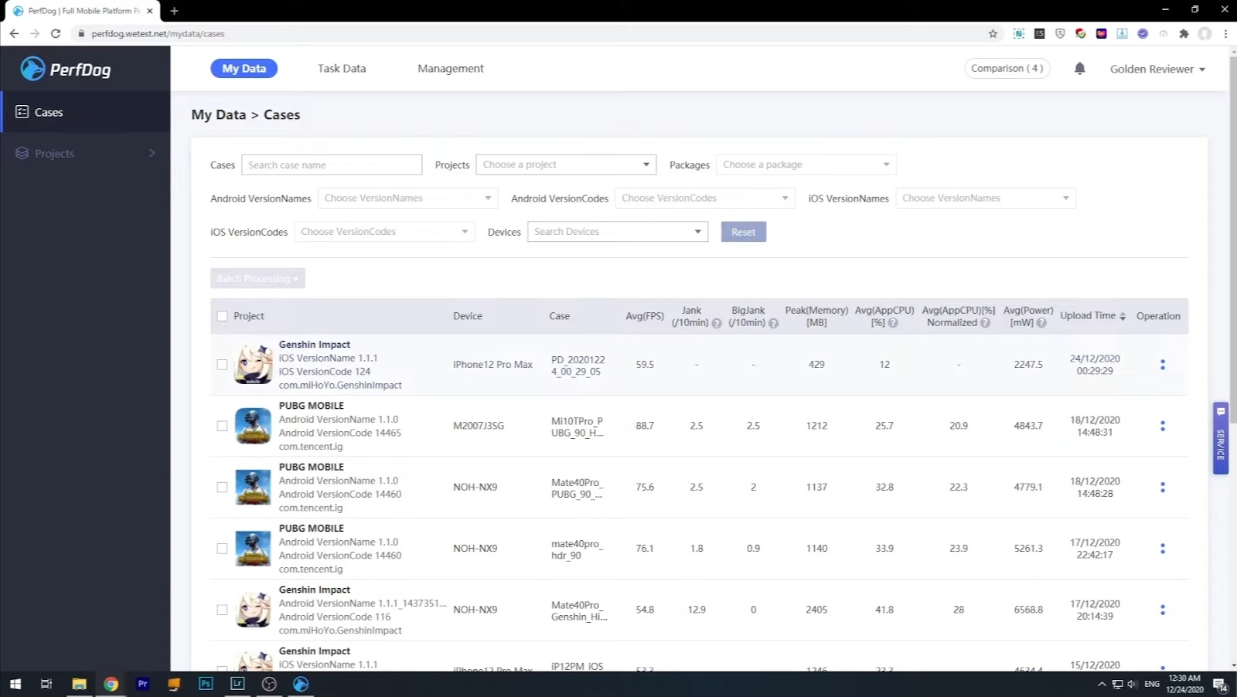Open Premiere Pro from taskbar

pyautogui.click(x=142, y=684)
